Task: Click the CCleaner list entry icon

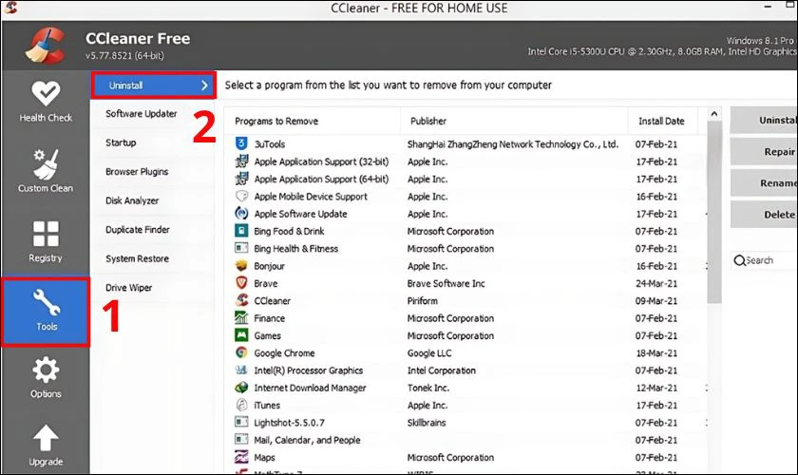Action: [241, 300]
